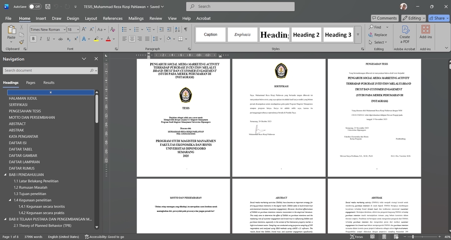This screenshot has width=451, height=240.
Task: Open the font size 18 dropdown
Action: [78, 30]
